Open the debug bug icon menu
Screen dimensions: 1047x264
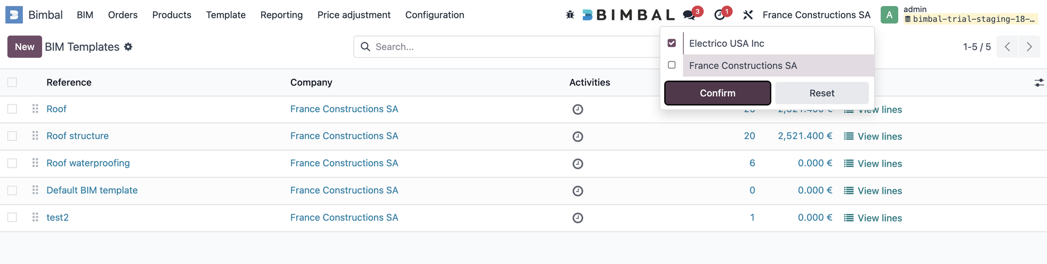[570, 15]
